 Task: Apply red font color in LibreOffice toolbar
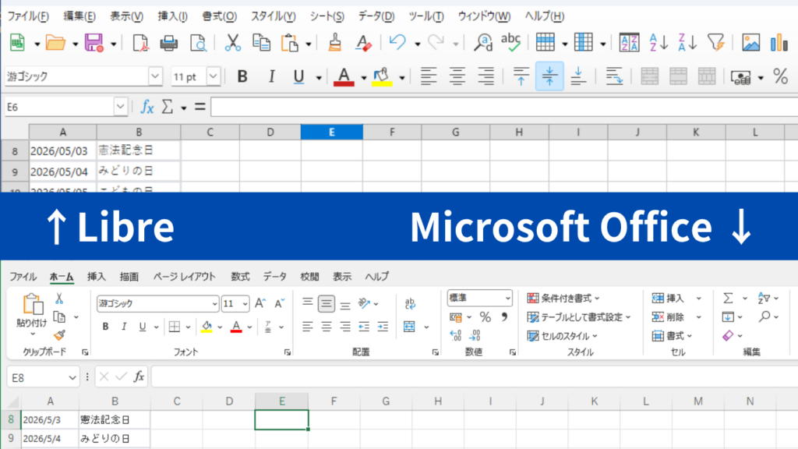click(x=344, y=77)
